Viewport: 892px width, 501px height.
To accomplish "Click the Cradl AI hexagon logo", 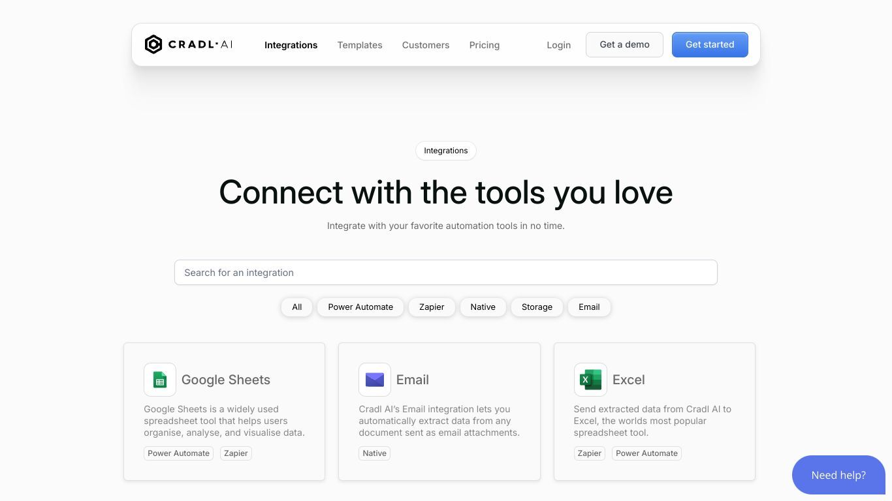I will 153,44.
